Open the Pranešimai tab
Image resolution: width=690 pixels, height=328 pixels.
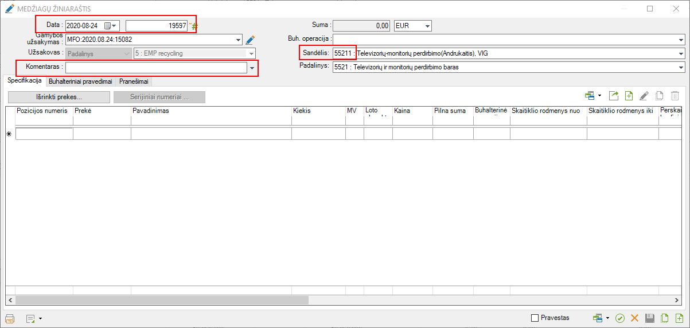pos(134,81)
